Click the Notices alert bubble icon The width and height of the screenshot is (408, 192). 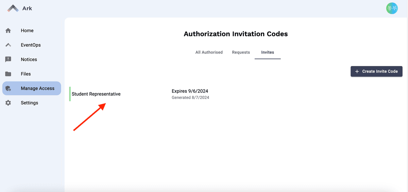(8, 59)
